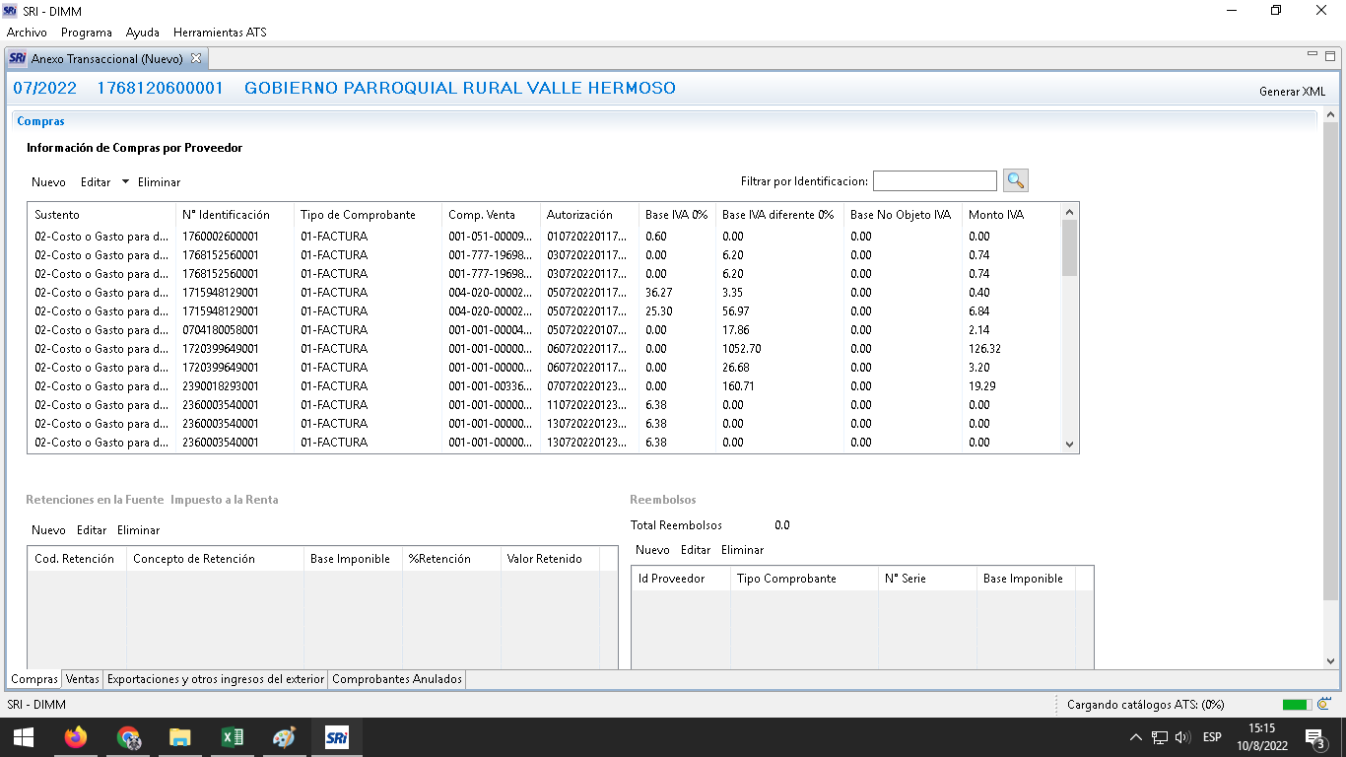Click the green ATS loading progress bar

point(1296,705)
